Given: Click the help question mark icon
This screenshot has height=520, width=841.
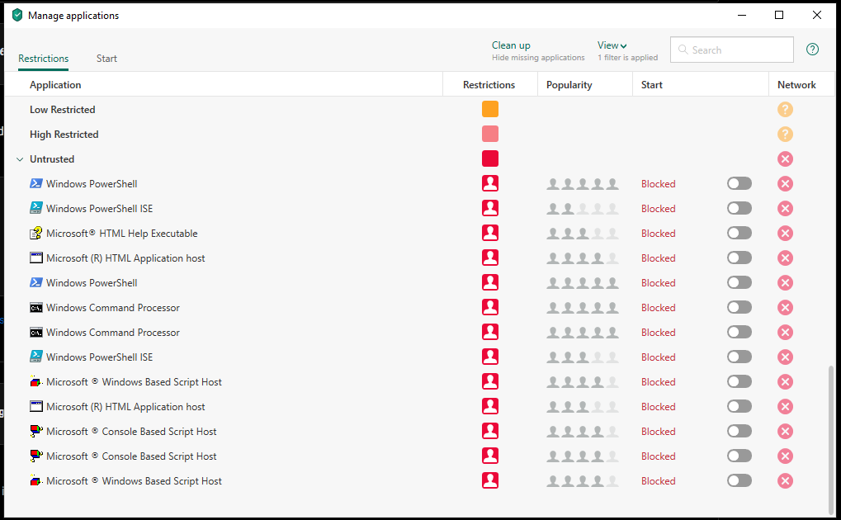Looking at the screenshot, I should pyautogui.click(x=812, y=50).
